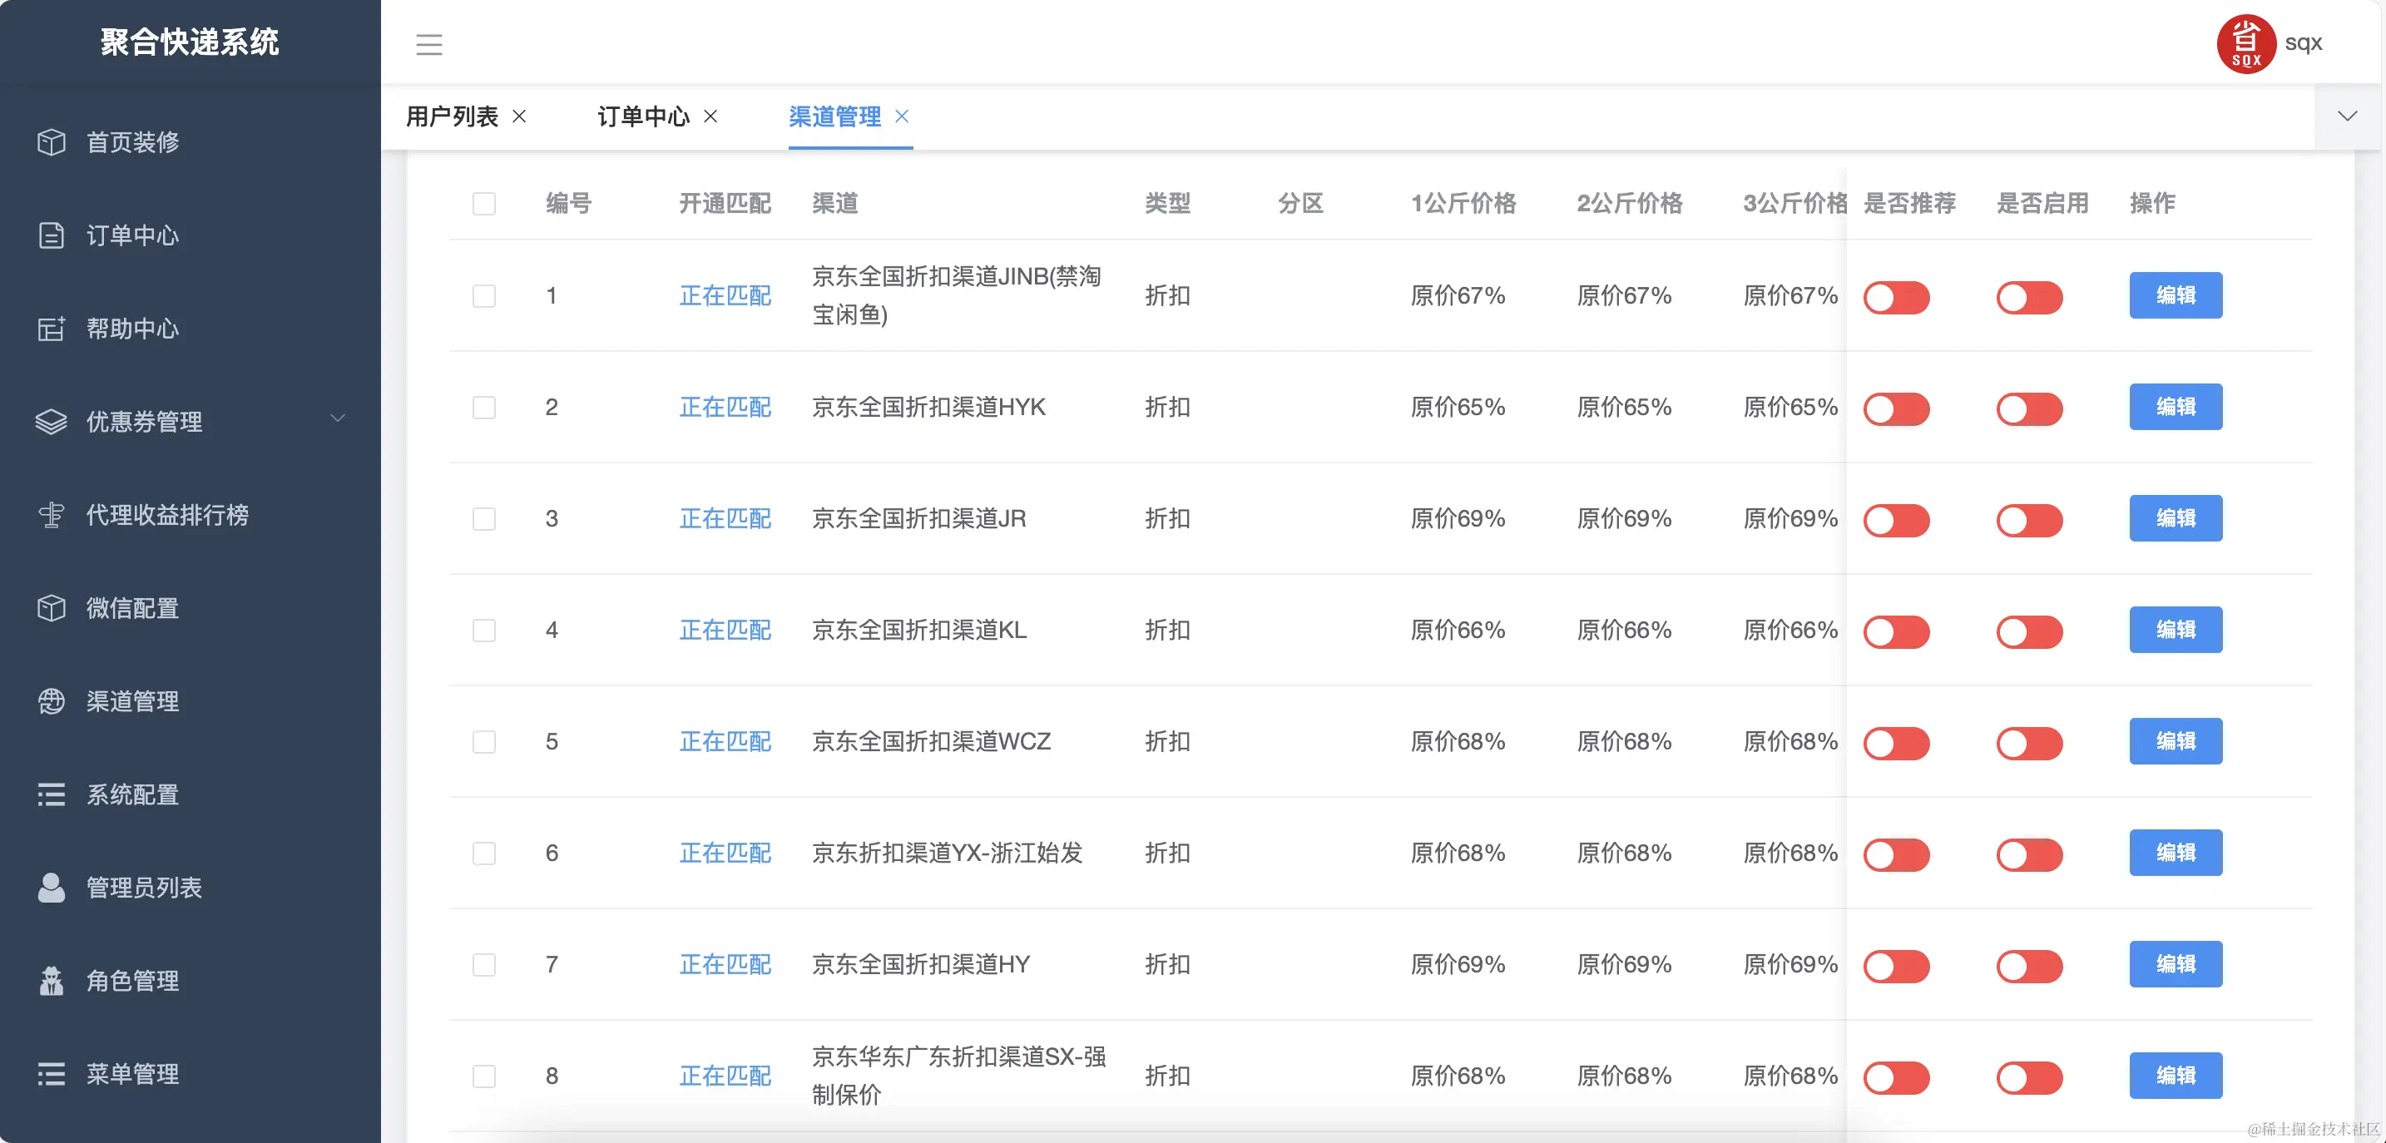Toggle recommendation switch for 京东折扣渠道YX-浙江始发
This screenshot has width=2386, height=1143.
coord(1897,853)
